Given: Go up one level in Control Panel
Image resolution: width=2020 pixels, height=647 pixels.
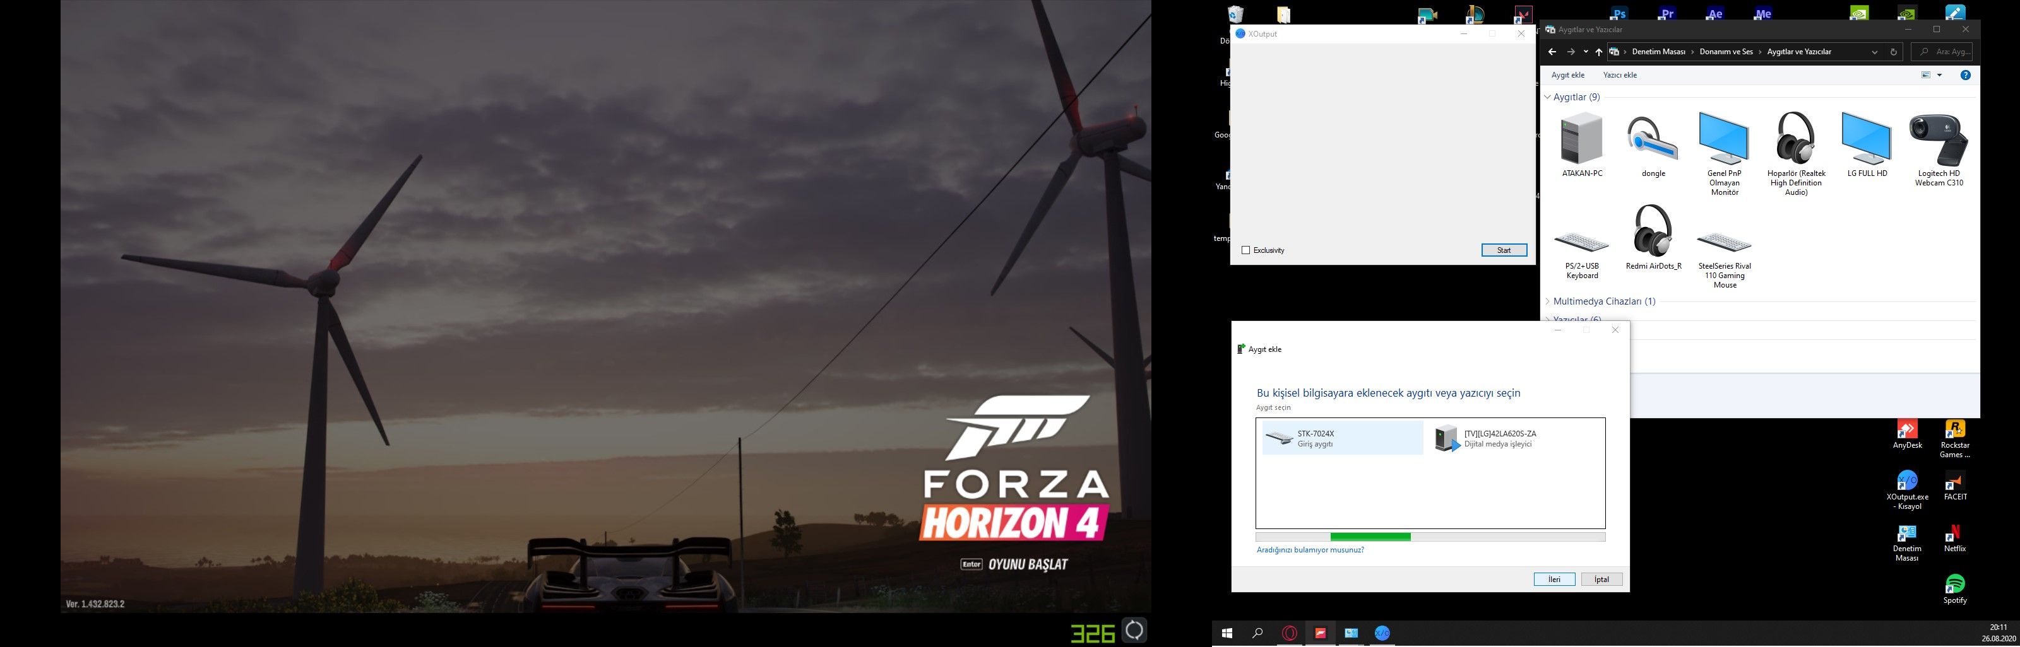Looking at the screenshot, I should [1599, 52].
